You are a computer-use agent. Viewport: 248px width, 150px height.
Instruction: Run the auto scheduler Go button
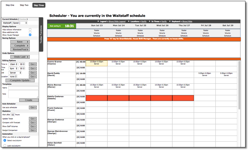point(33,108)
